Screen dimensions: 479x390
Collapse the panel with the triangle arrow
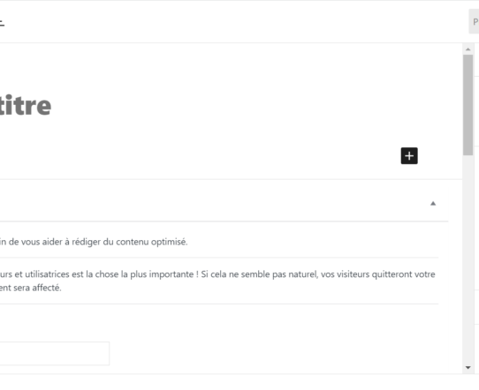(433, 204)
